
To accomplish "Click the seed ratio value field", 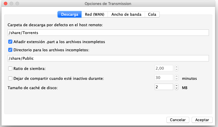I will coord(164,68).
